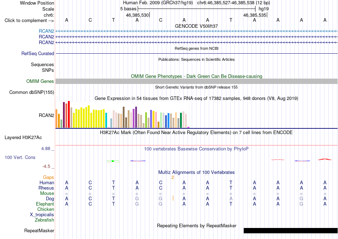This screenshot has width=338, height=239.
Task: Click the dark green bar in GTEx chart
Action: click(x=181, y=120)
